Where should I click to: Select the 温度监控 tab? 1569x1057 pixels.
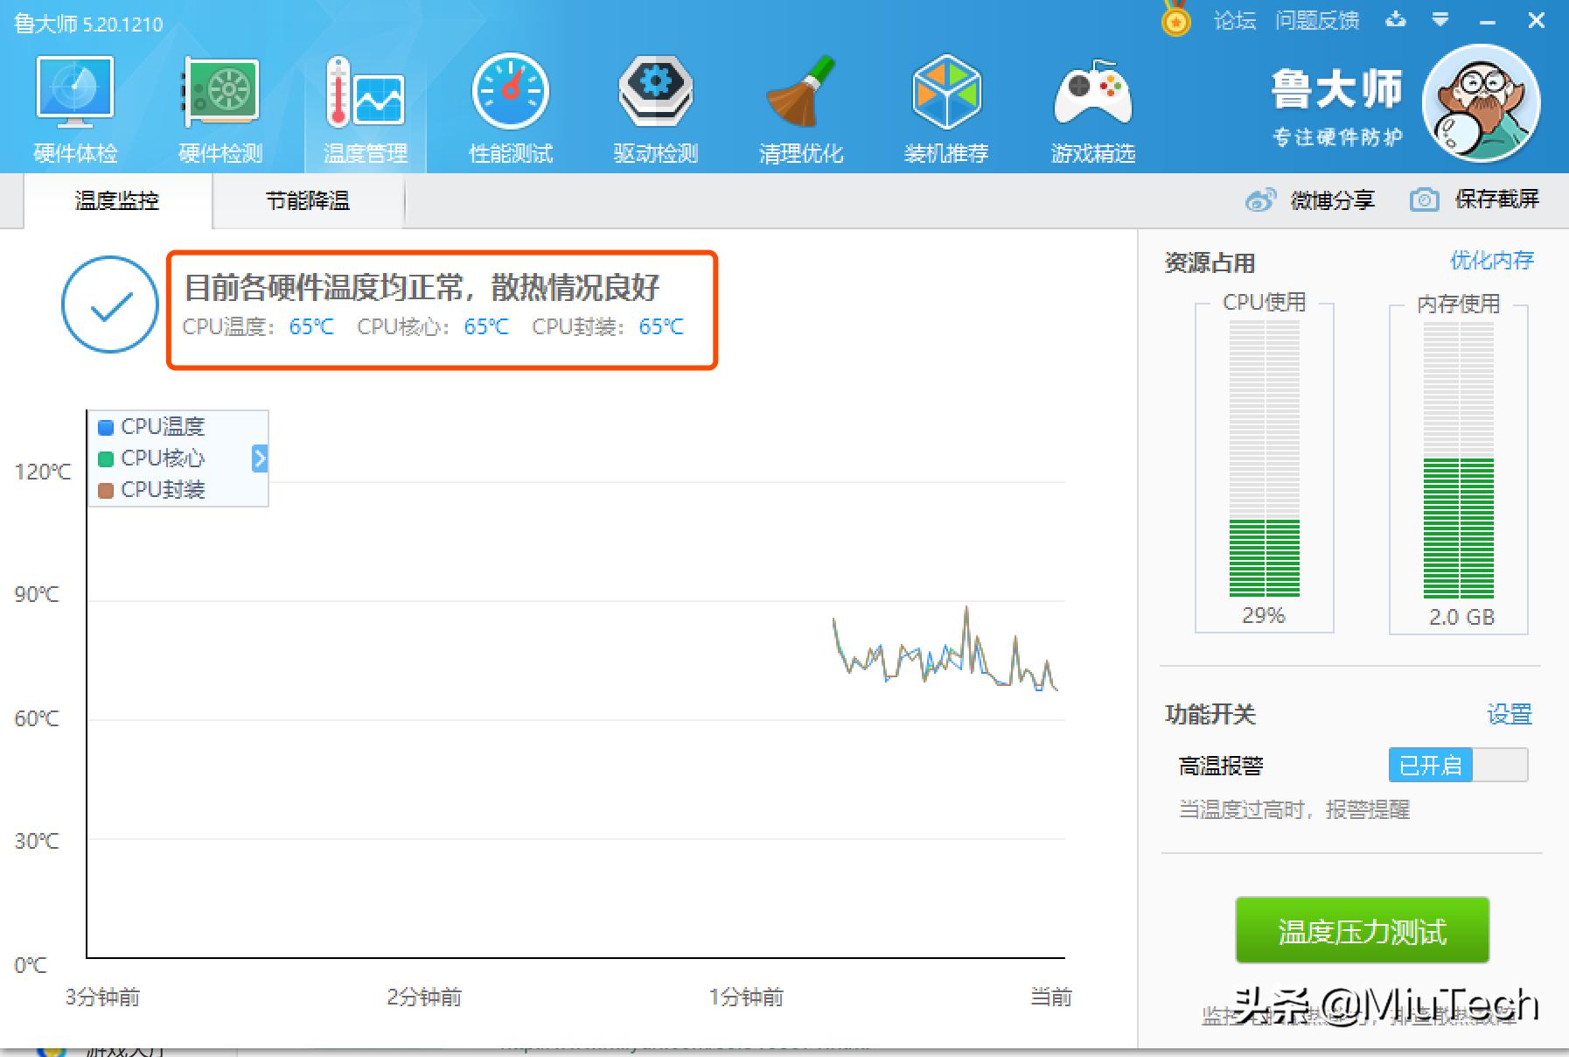[116, 200]
